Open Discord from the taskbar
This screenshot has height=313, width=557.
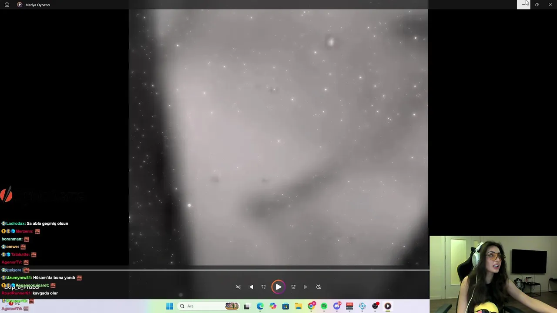(x=337, y=306)
